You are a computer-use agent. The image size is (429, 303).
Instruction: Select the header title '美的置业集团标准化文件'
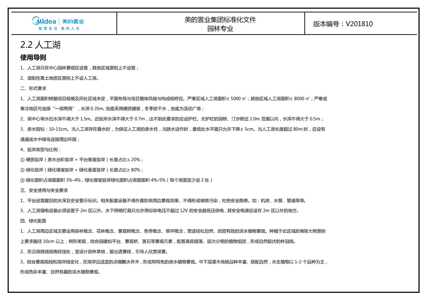point(220,20)
